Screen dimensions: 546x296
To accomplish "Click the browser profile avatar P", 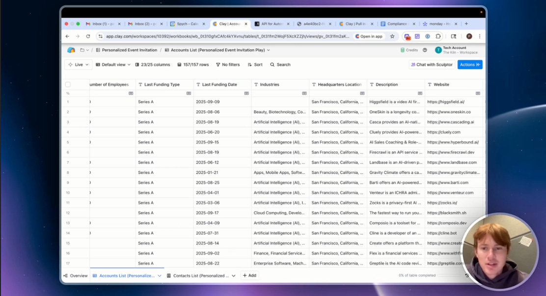I will [469, 36].
